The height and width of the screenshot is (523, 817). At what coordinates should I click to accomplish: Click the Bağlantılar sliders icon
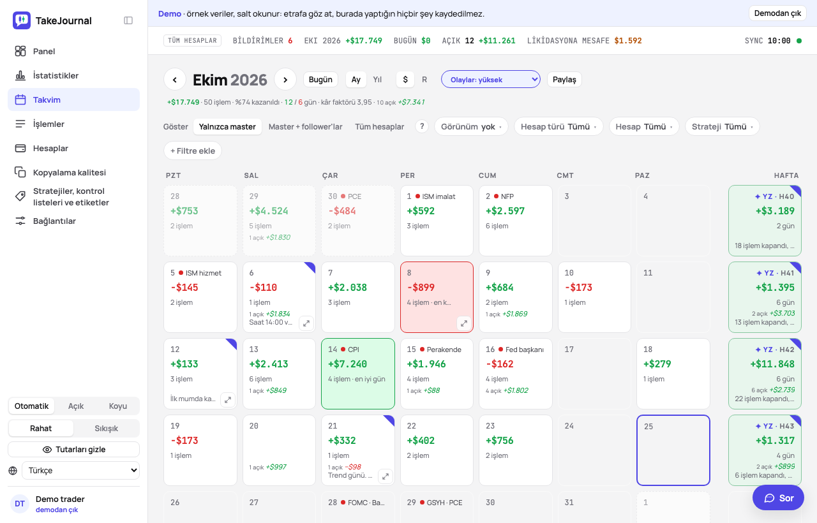coord(20,221)
